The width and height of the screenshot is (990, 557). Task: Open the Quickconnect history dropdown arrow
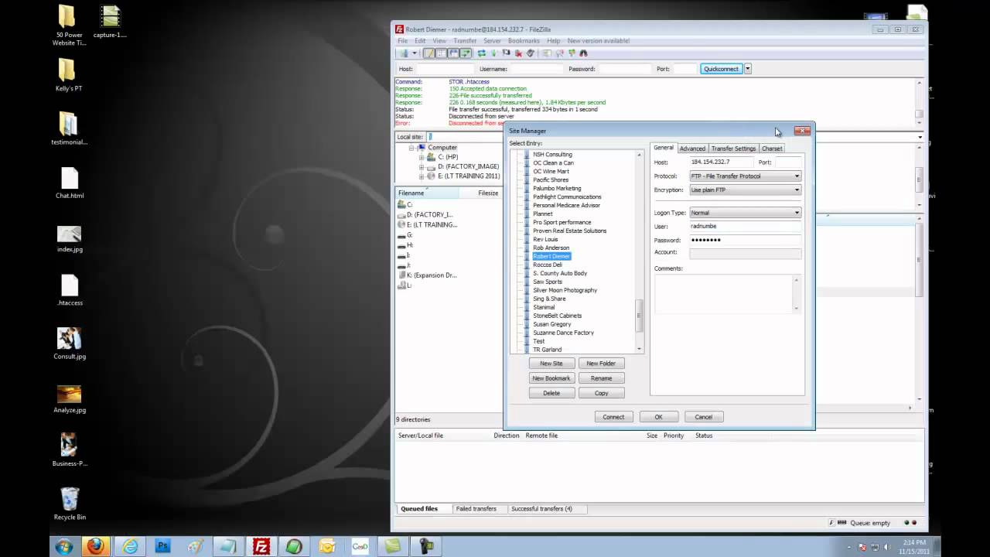tap(748, 69)
